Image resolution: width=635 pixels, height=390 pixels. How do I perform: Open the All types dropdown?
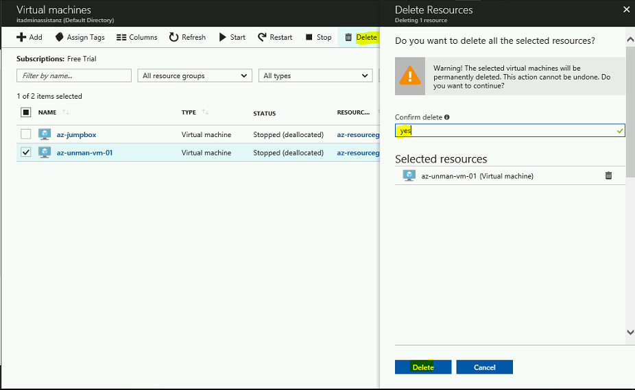315,75
